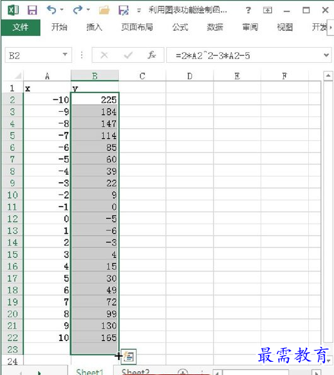Viewport: 334px width, 375px height.
Task: Open Insert Function fx dialog
Action: click(151, 55)
